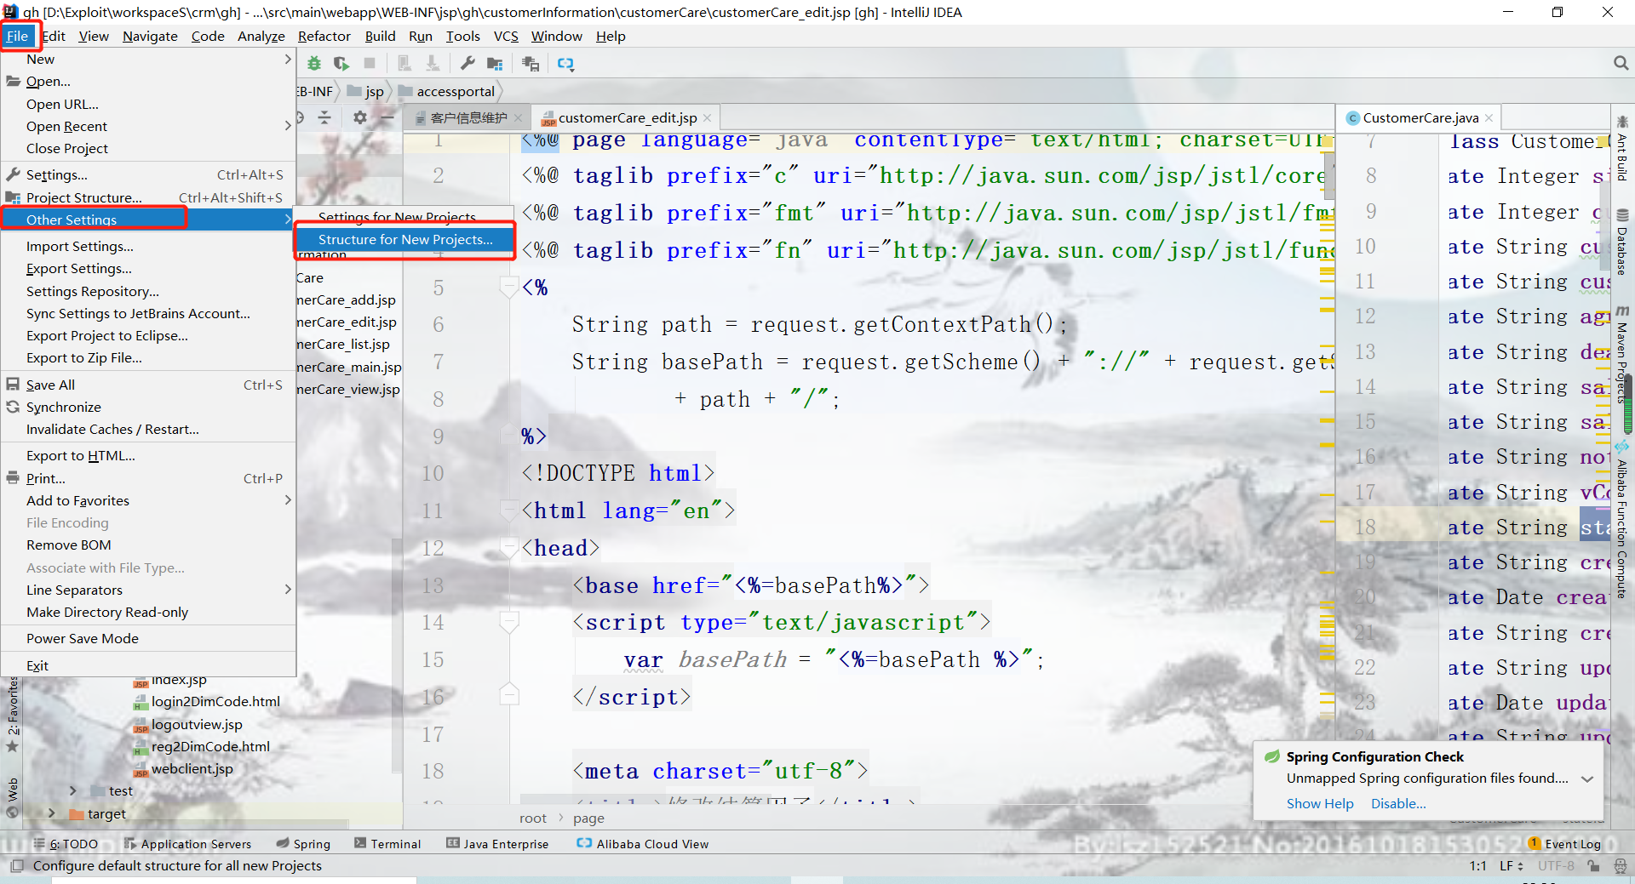Screen dimensions: 1635x884
Task: Select Structure for New Projects
Action: (x=404, y=240)
